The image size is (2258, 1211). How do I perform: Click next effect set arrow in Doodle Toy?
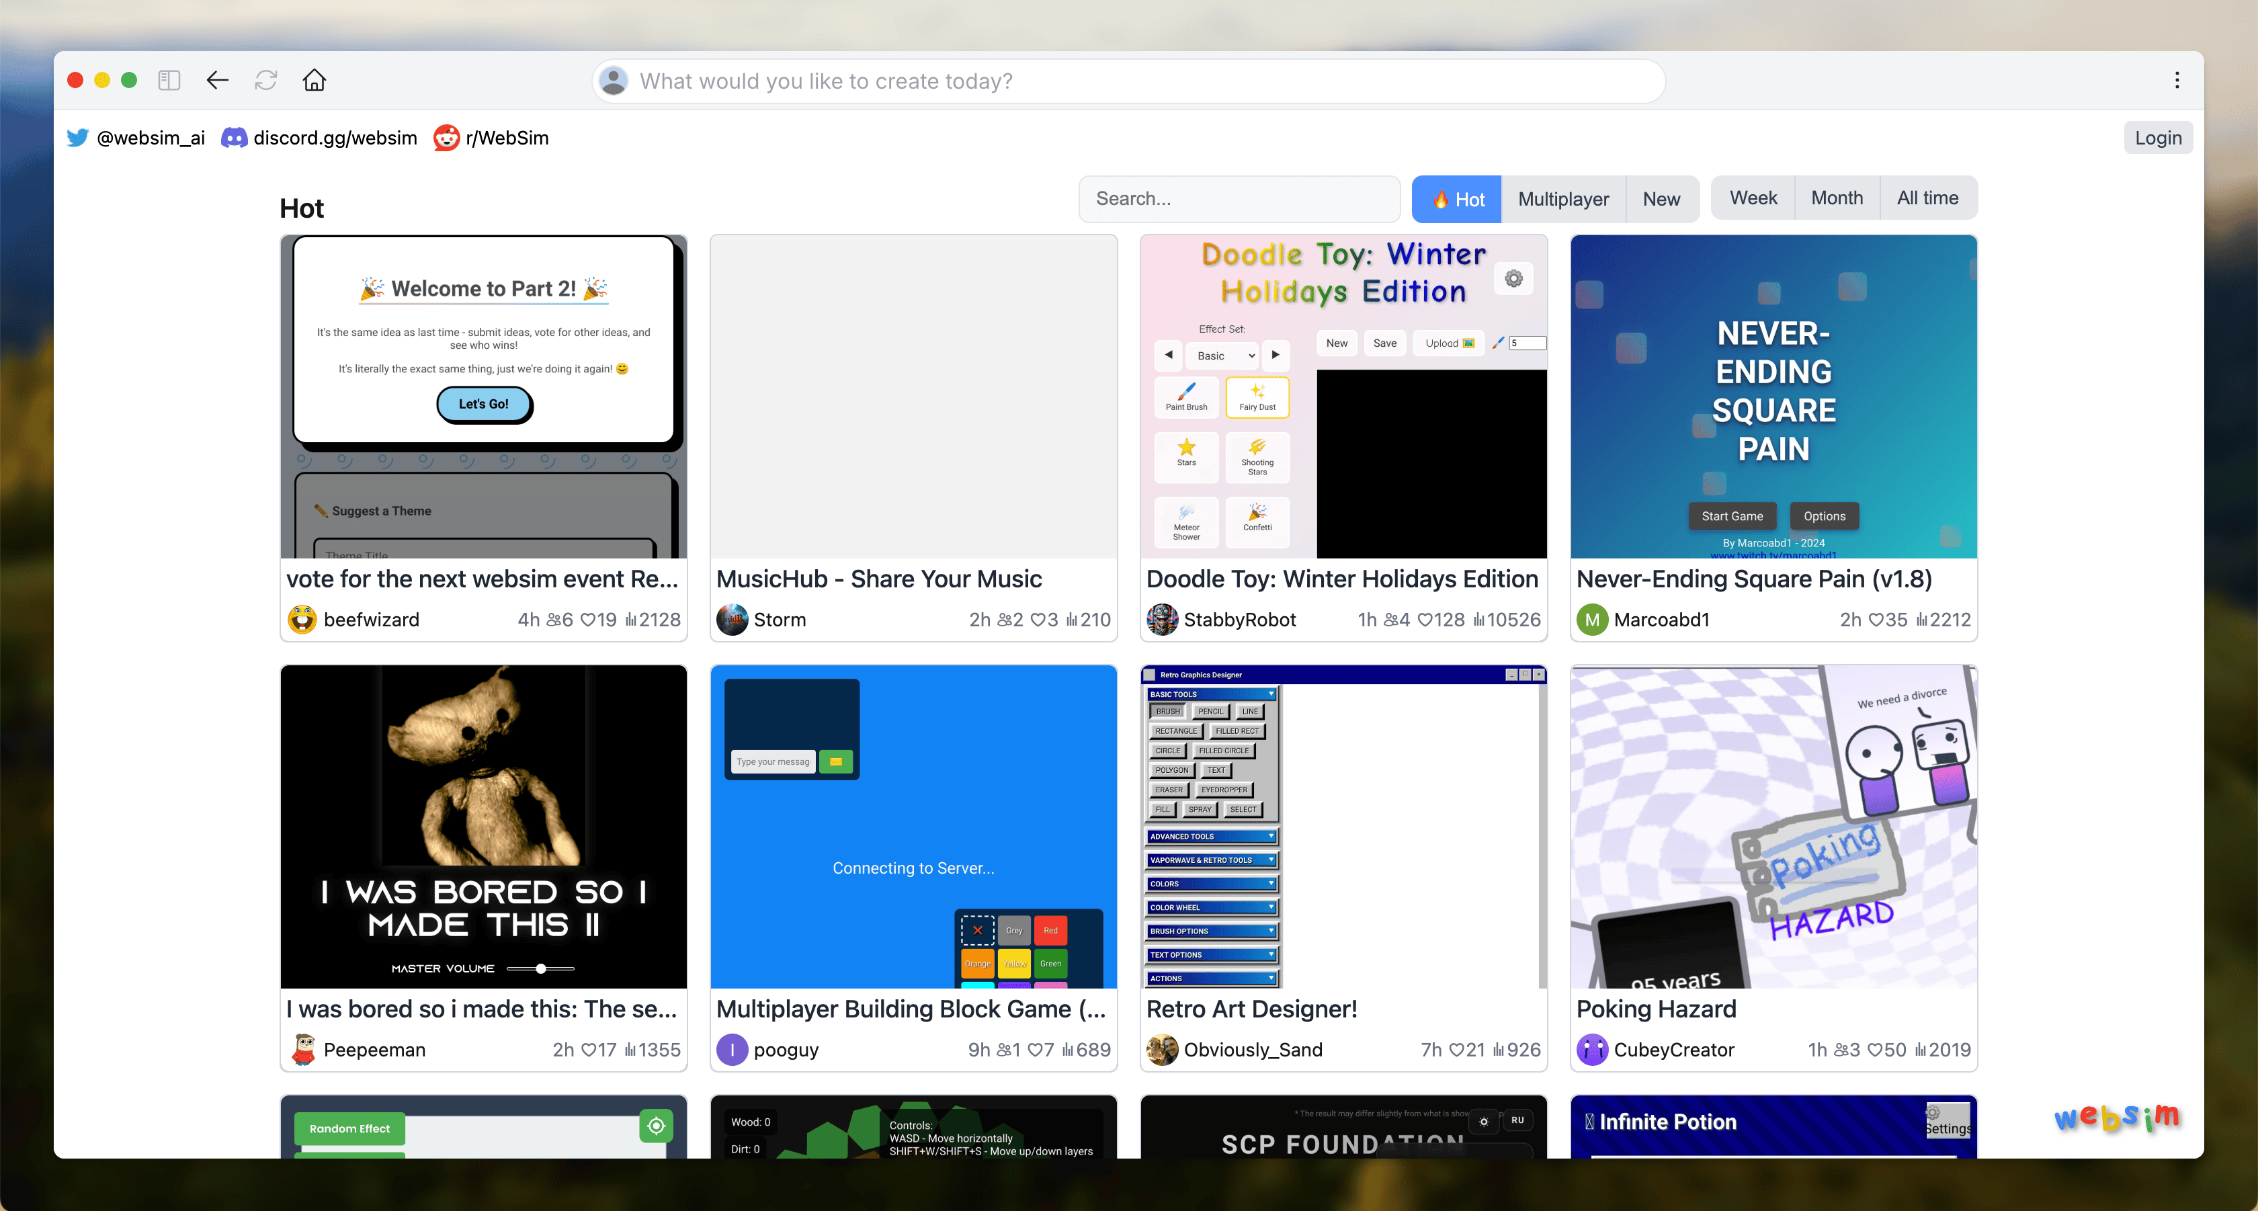(x=1276, y=355)
